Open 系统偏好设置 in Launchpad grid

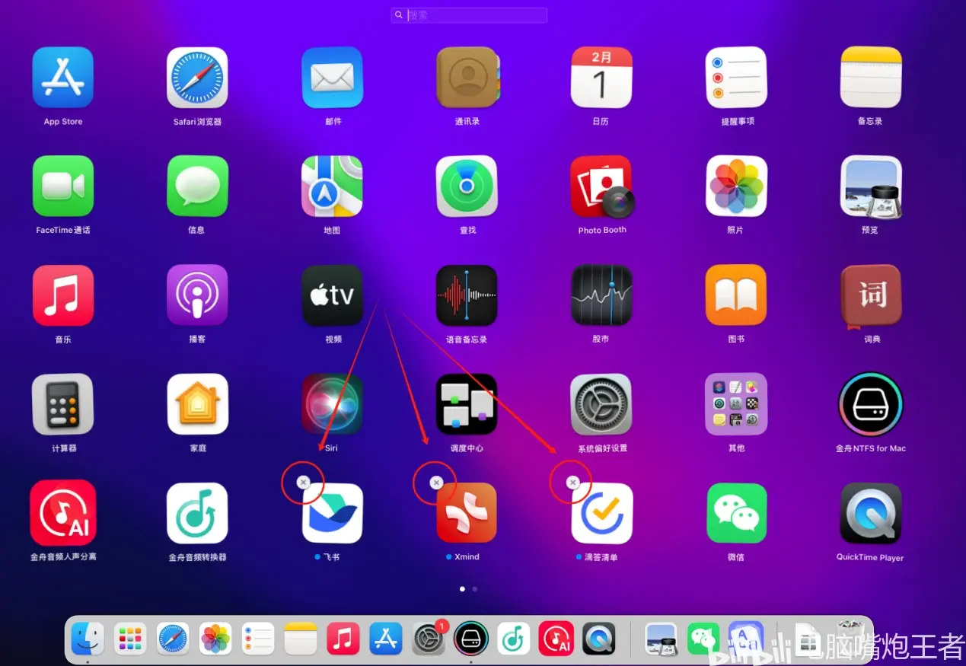[601, 404]
